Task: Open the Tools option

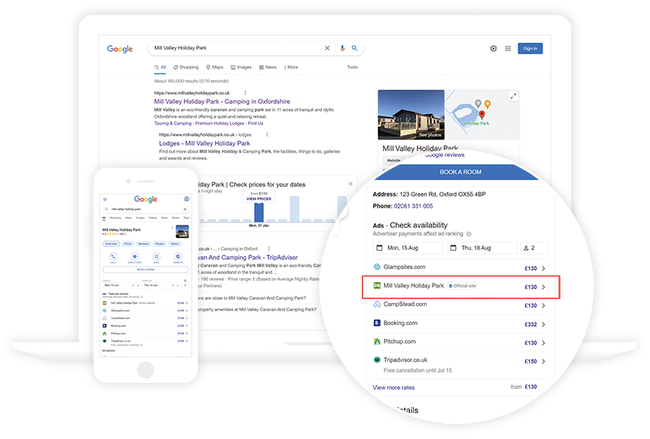Action: [x=353, y=67]
